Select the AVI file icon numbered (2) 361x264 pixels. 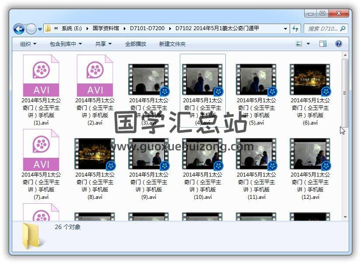[95, 76]
